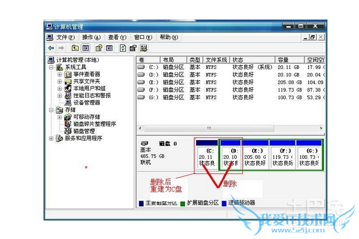This screenshot has height=239, width=359.
Task: Sort by the 卷 column header
Action: coord(149,60)
